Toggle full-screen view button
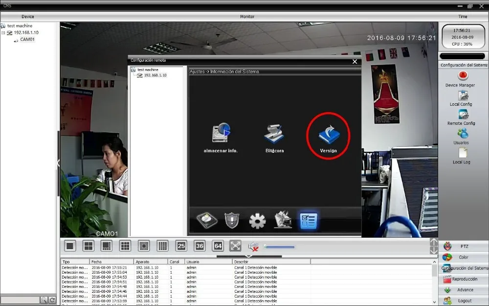Viewport: 489px width, 306px height. 235,246
